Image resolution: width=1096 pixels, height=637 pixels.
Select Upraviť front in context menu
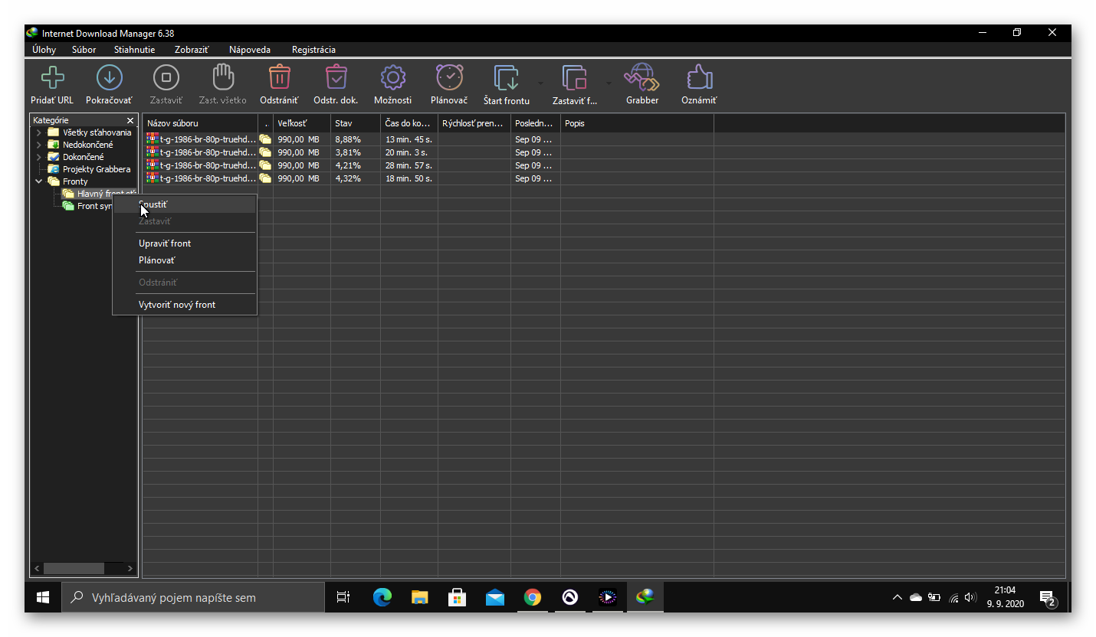(165, 243)
